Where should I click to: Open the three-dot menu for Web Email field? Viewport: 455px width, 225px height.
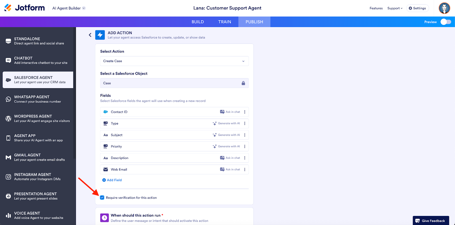[245, 170]
